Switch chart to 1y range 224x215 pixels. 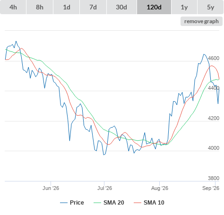coord(184,7)
